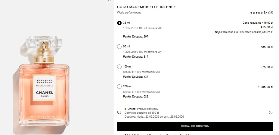Click the star rating icons
This screenshot has height=135, width=279.
(x=256, y=13)
